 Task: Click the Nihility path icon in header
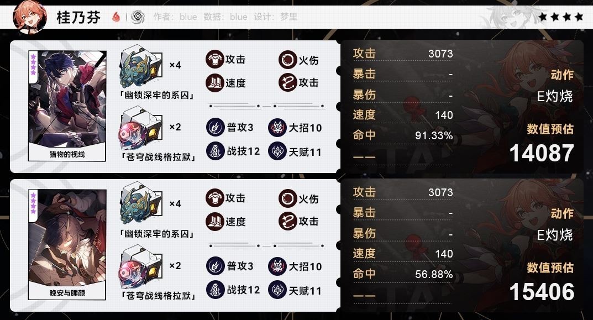(138, 17)
